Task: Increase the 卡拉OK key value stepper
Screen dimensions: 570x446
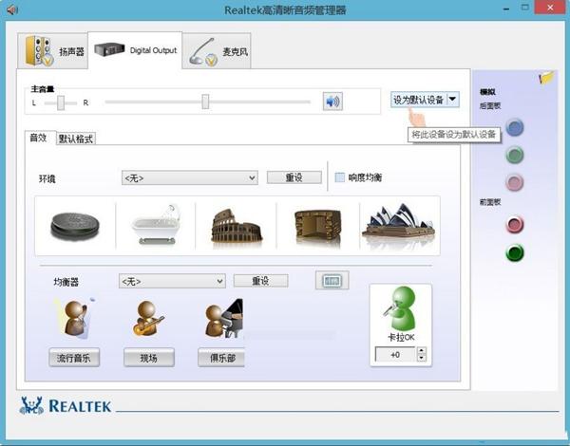Action: (421, 350)
